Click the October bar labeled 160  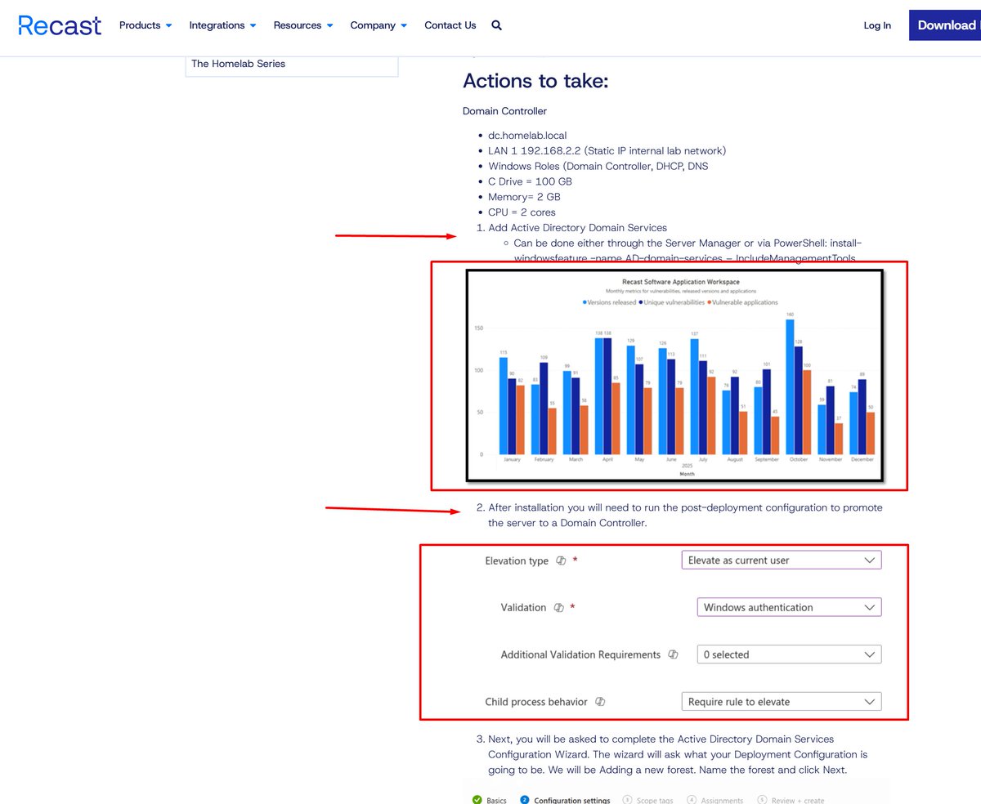click(x=790, y=386)
